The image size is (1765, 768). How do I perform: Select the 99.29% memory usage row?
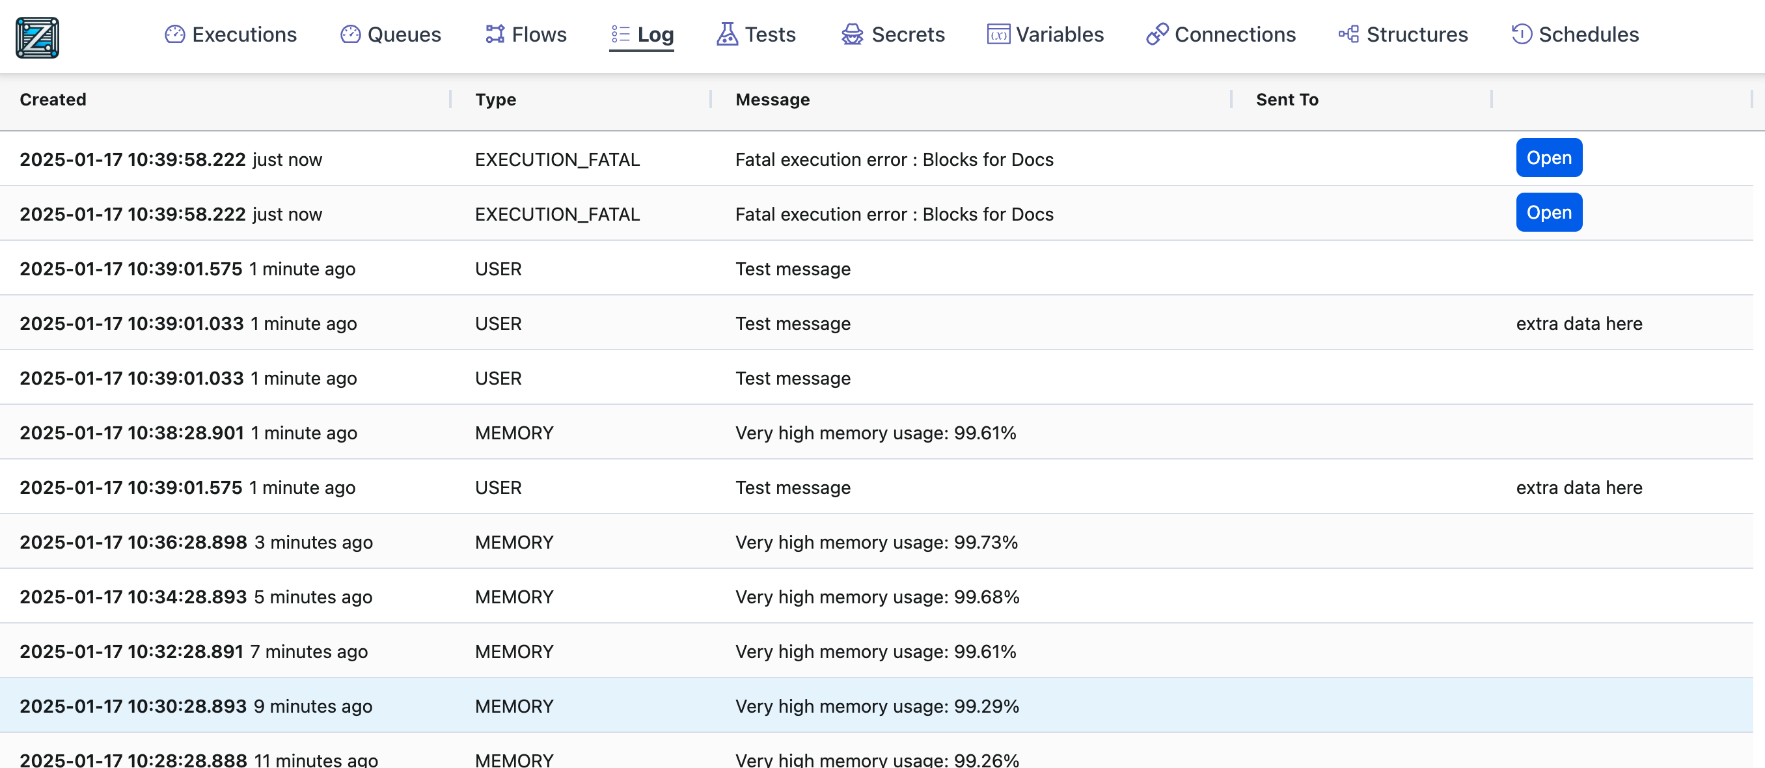(877, 706)
